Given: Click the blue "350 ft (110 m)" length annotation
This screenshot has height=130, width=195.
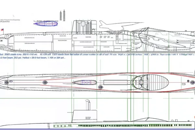Looking at the screenshot, I should click(x=30, y=55).
